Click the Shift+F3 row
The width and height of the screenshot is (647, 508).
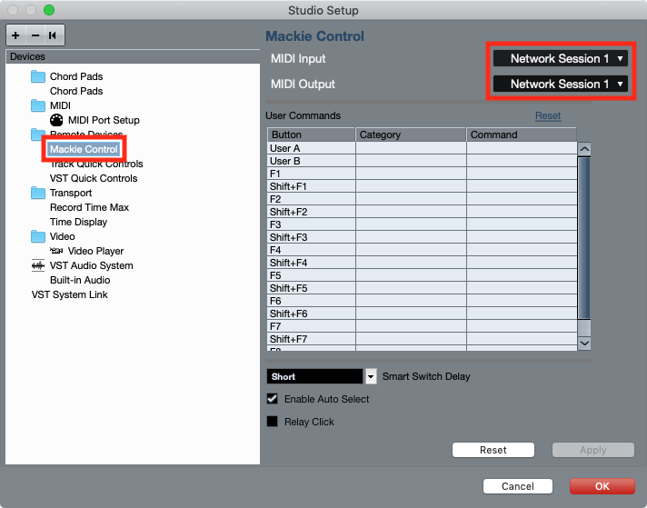(423, 237)
